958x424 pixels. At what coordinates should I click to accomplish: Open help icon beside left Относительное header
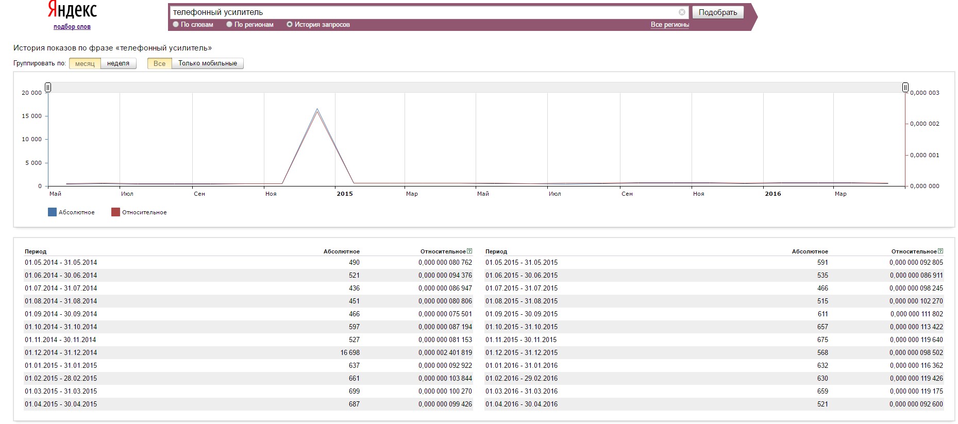click(469, 251)
